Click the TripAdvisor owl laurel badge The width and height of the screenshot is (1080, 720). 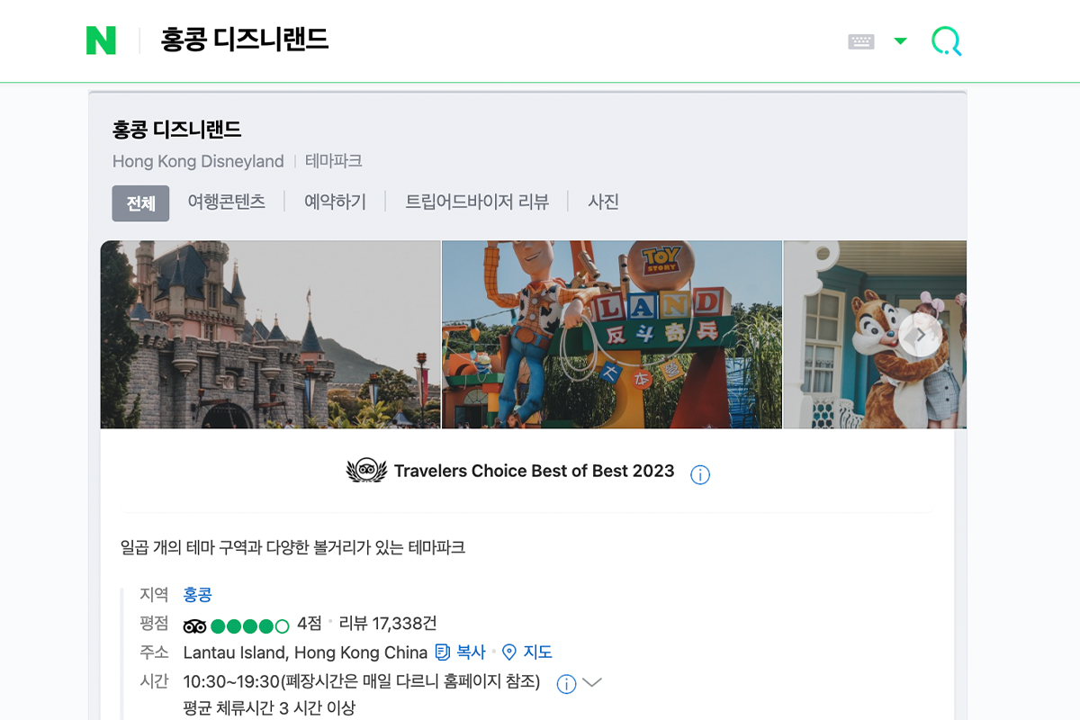click(365, 471)
